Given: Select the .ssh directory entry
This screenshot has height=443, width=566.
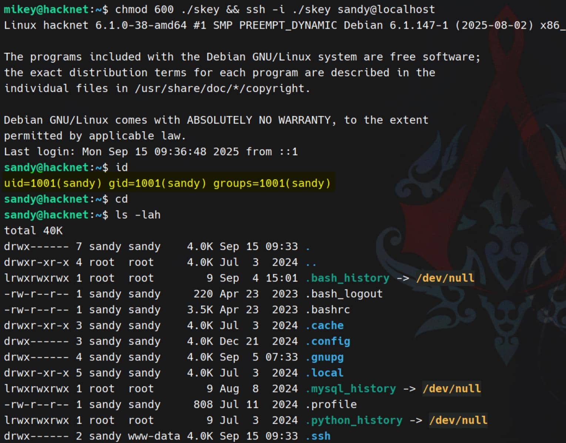Looking at the screenshot, I should [318, 436].
